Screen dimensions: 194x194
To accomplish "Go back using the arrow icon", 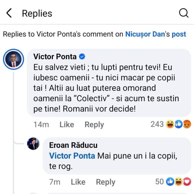I will 9,13.
